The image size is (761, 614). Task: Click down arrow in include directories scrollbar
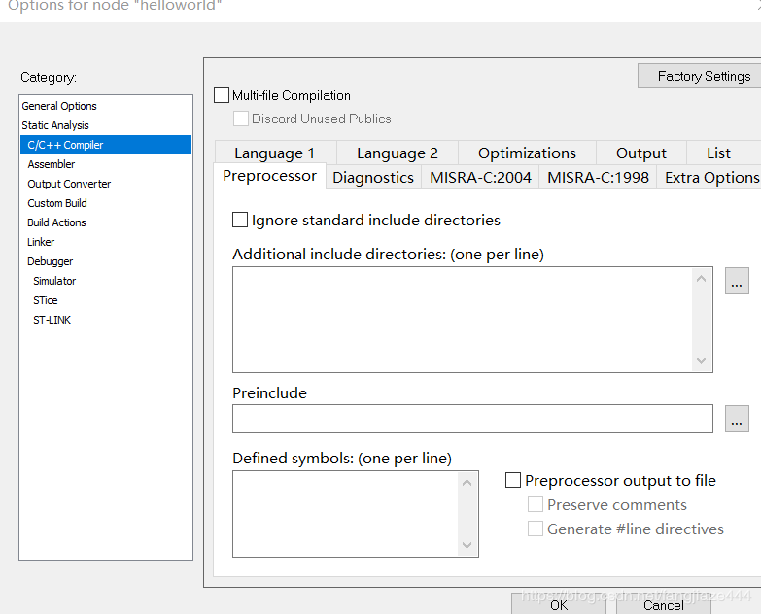(x=702, y=360)
